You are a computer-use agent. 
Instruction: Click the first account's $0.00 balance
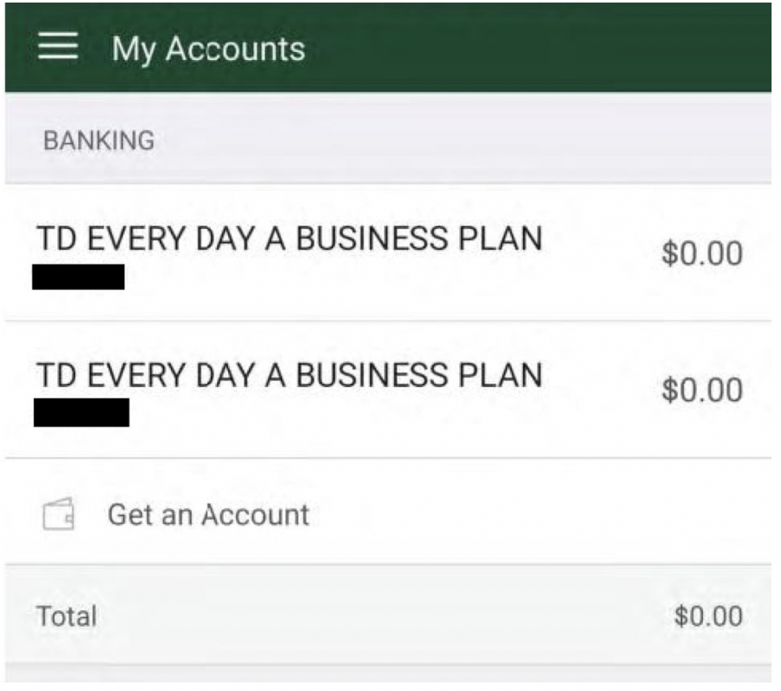click(701, 253)
